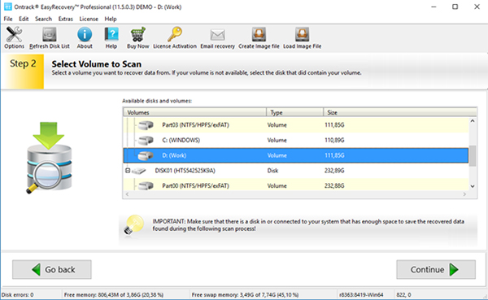The image size is (488, 300).
Task: Open the About info icon
Action: (85, 34)
